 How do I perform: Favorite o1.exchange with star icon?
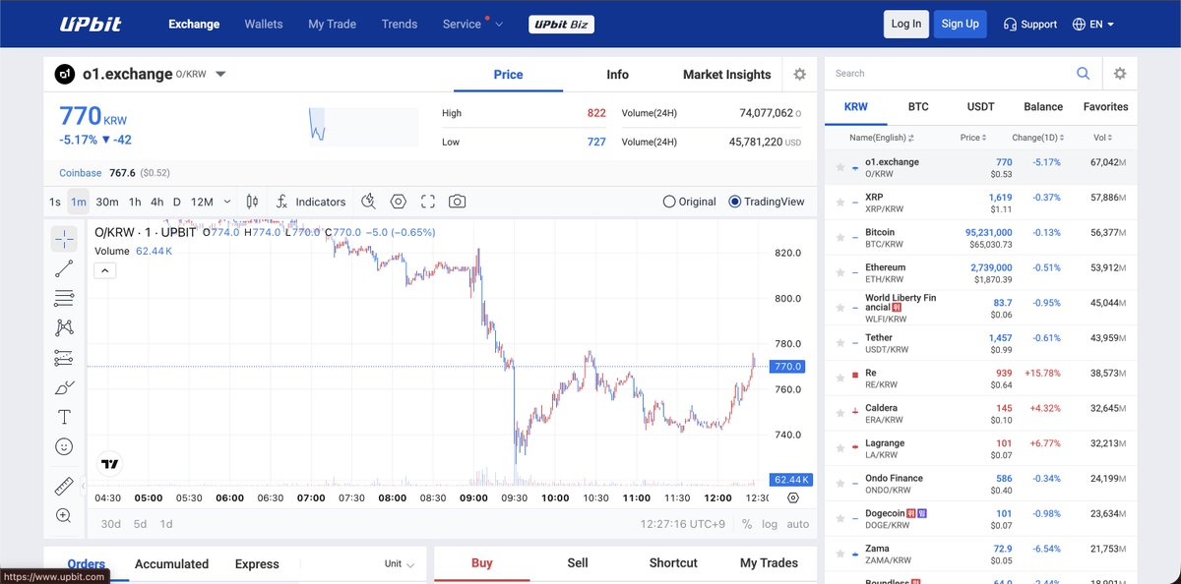[x=839, y=168]
